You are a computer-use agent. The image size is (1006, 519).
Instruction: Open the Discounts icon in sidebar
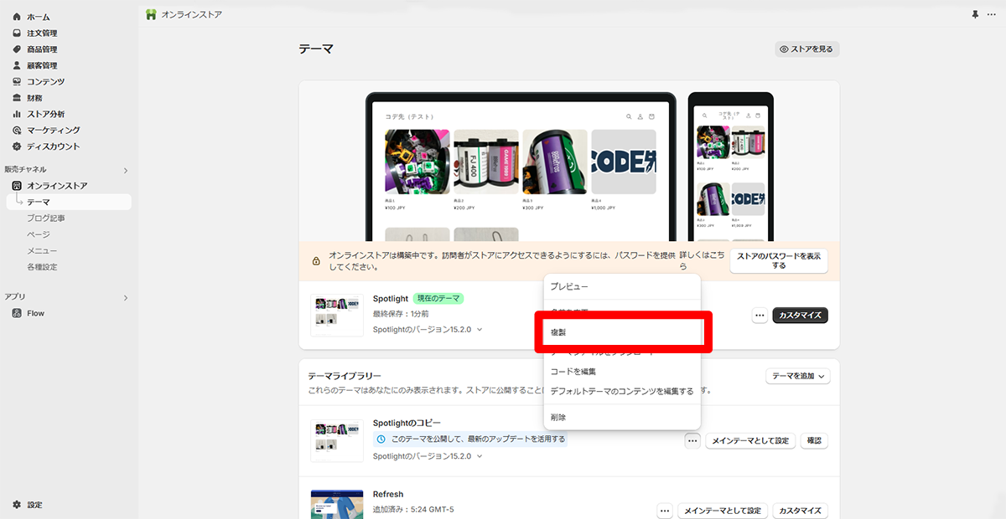tap(17, 146)
